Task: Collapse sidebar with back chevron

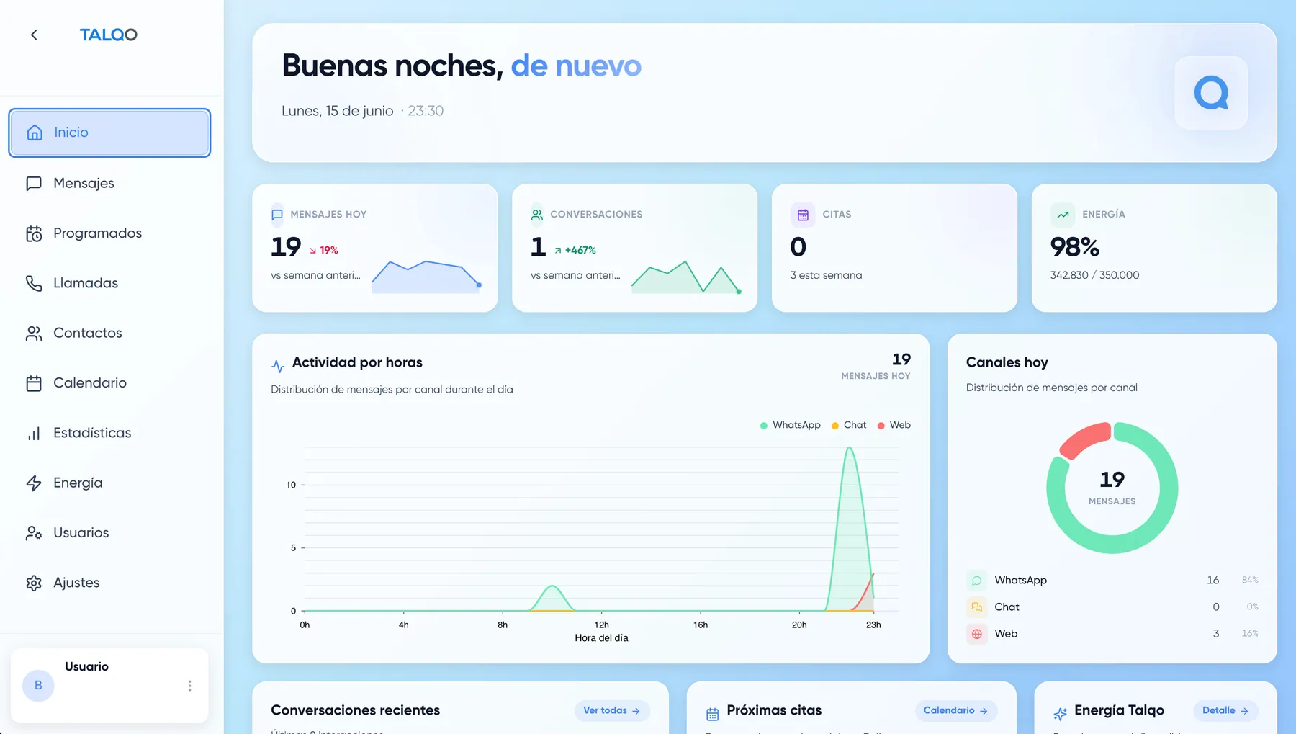Action: point(34,35)
